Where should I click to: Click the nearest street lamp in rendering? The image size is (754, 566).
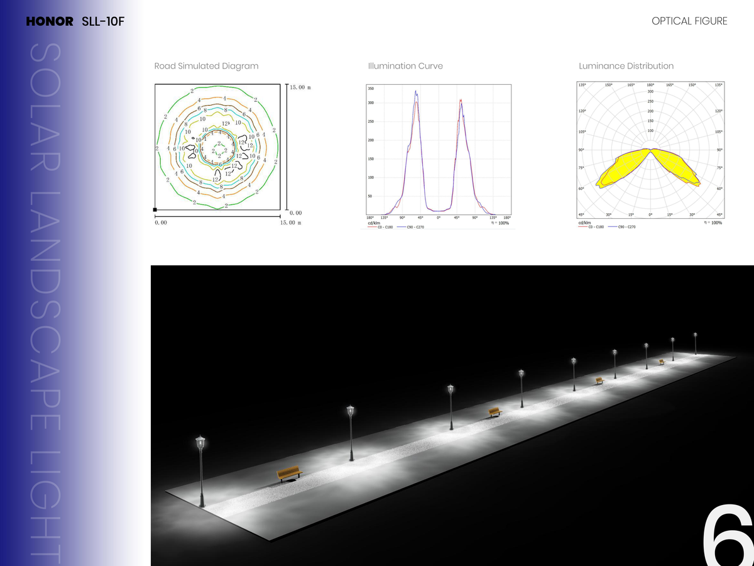(x=200, y=470)
